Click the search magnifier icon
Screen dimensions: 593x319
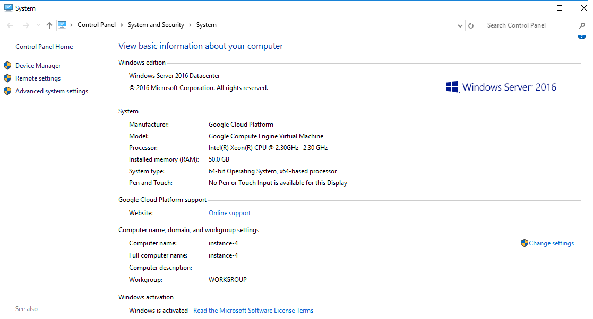pos(582,25)
